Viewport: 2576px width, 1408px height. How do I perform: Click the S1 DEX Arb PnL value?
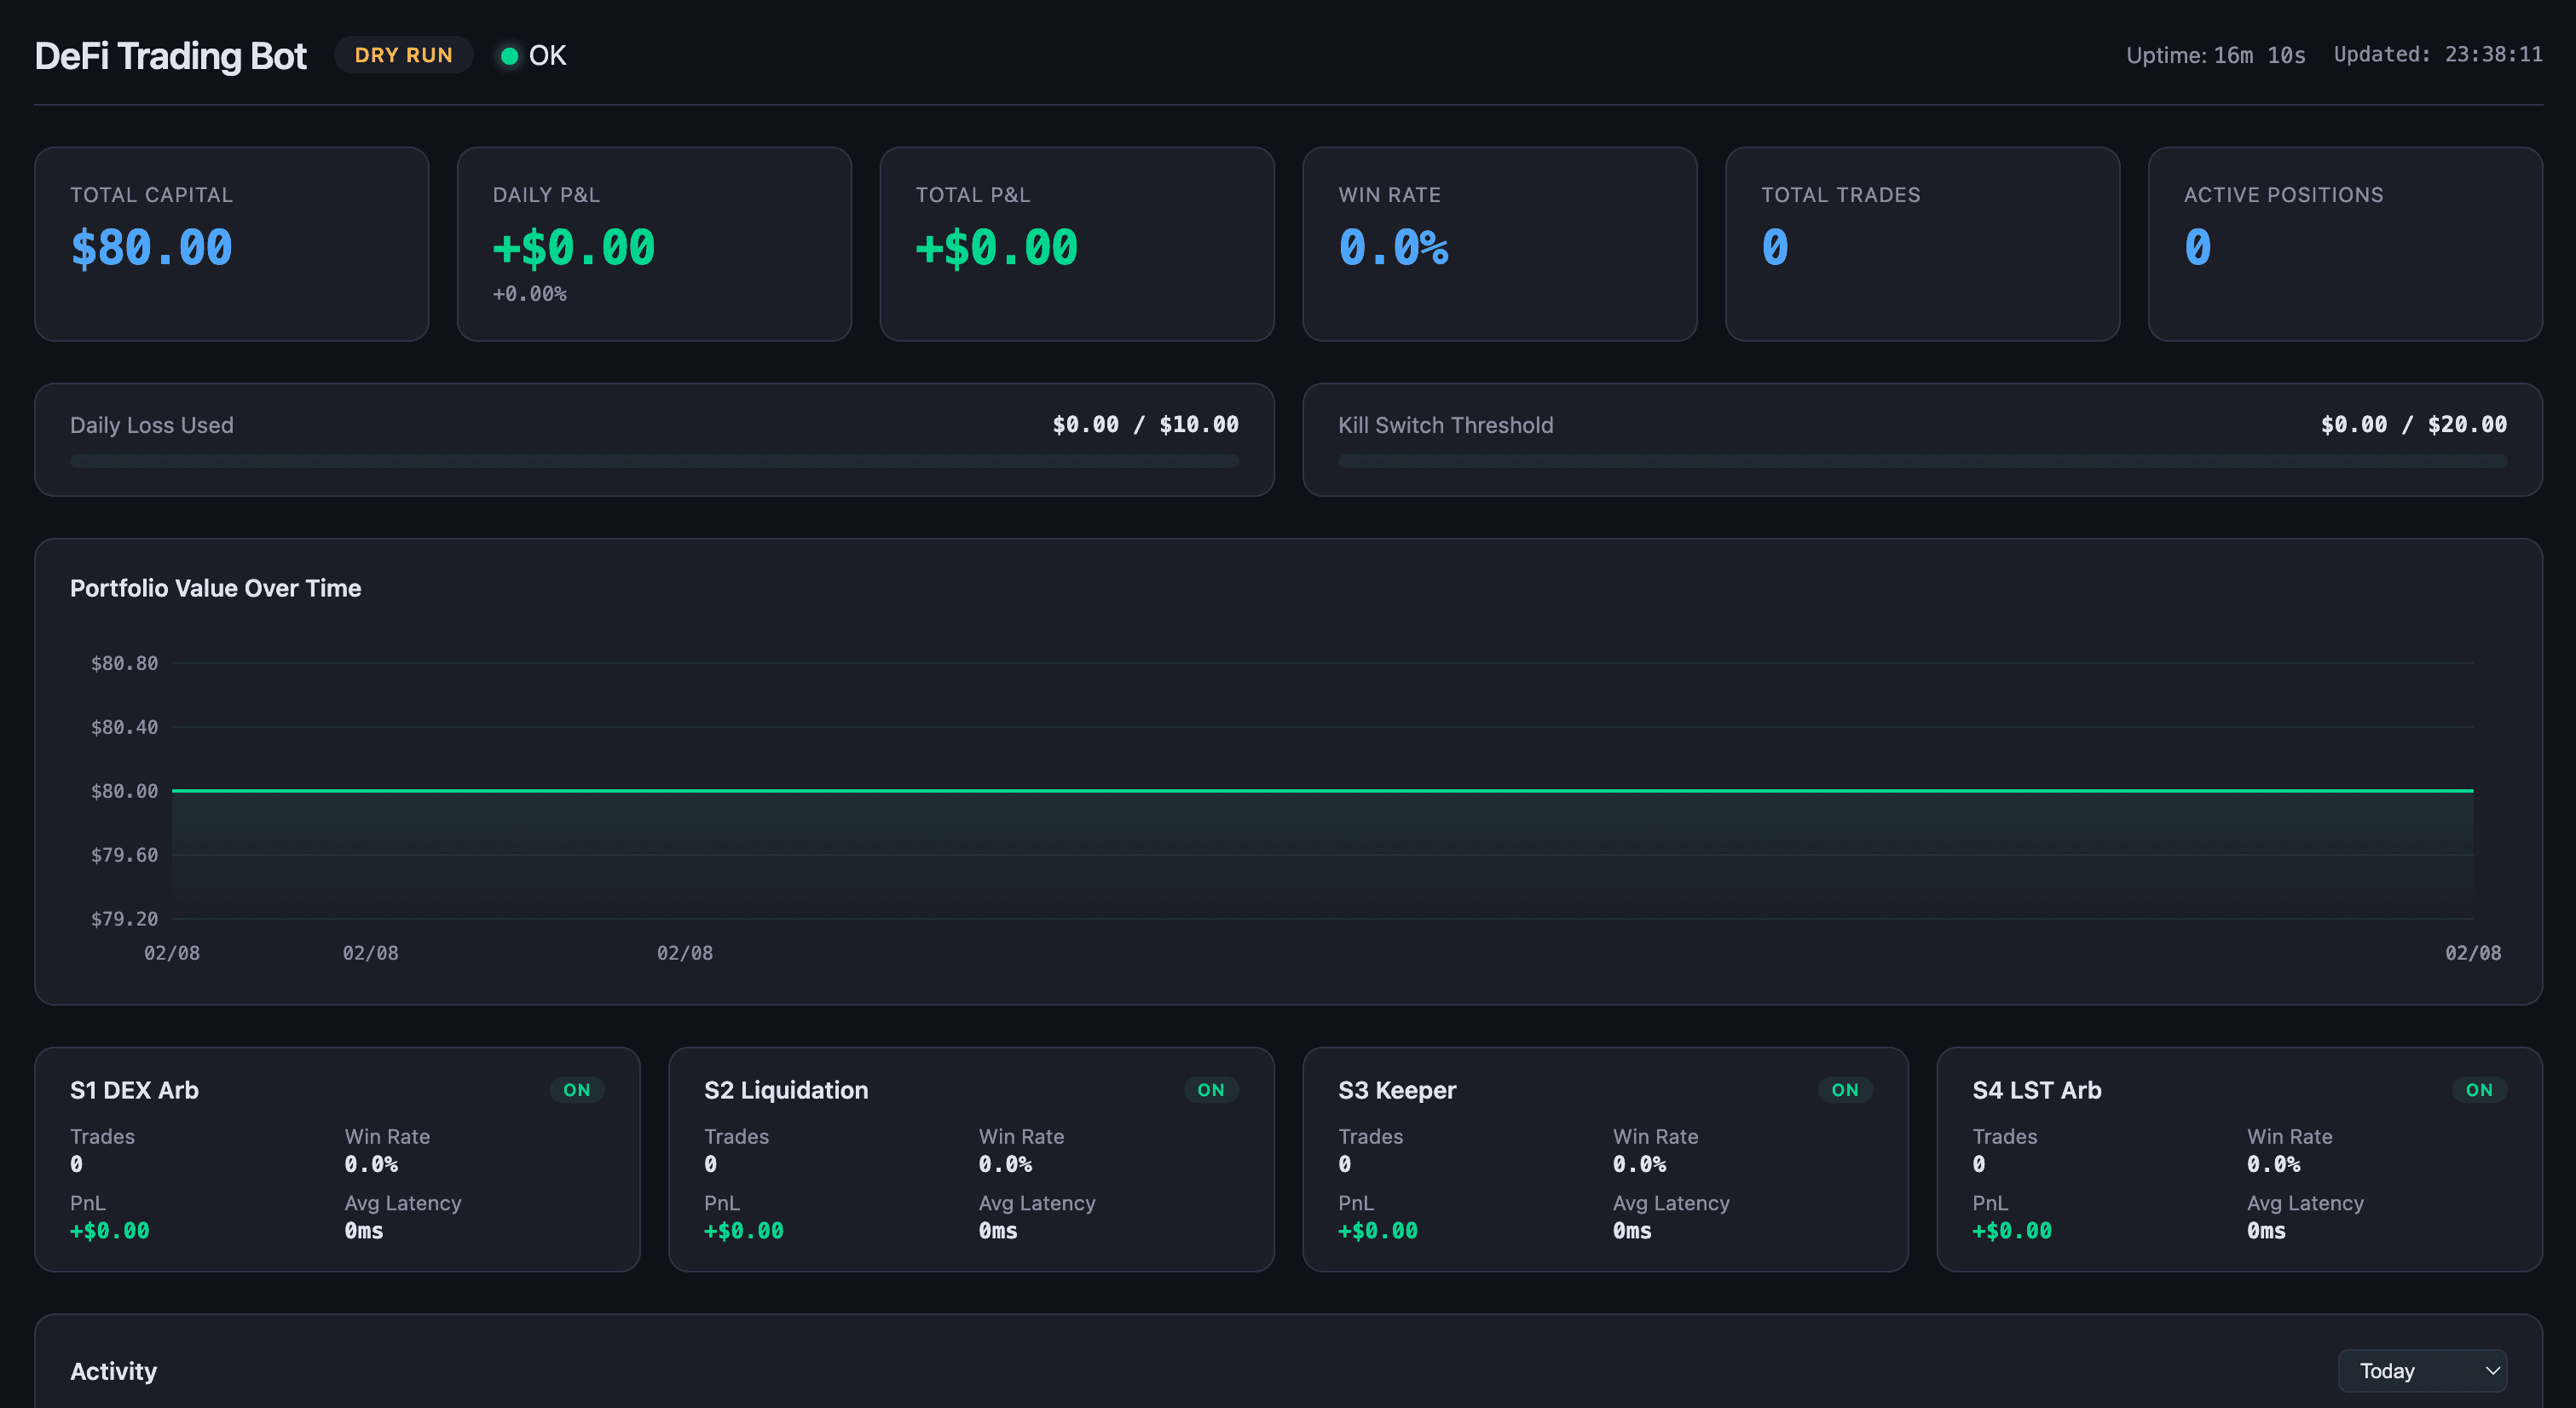tap(110, 1231)
